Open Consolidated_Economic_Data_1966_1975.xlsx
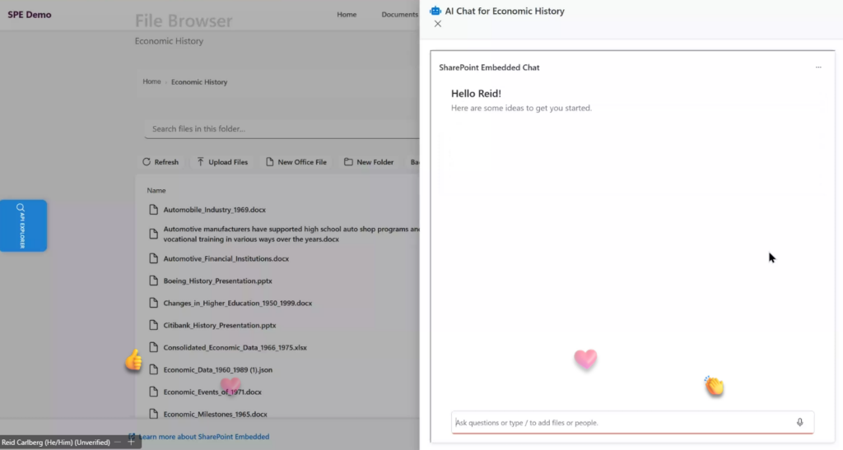 [235, 348]
